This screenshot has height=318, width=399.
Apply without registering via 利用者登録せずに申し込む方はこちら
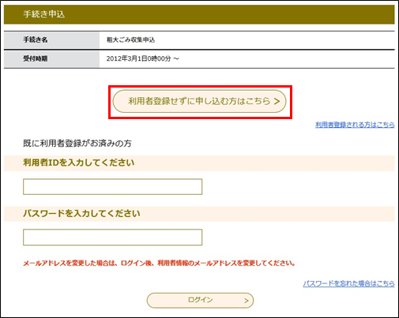pyautogui.click(x=199, y=101)
